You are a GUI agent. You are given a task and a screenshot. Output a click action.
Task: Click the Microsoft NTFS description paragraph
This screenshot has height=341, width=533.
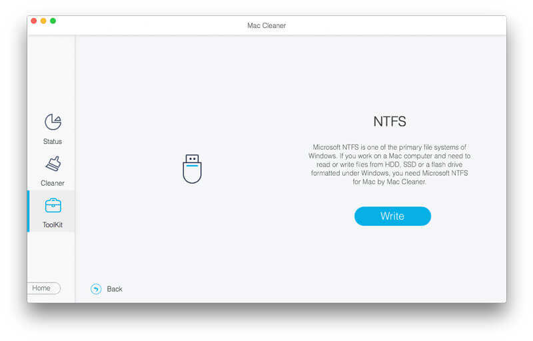[x=390, y=165]
